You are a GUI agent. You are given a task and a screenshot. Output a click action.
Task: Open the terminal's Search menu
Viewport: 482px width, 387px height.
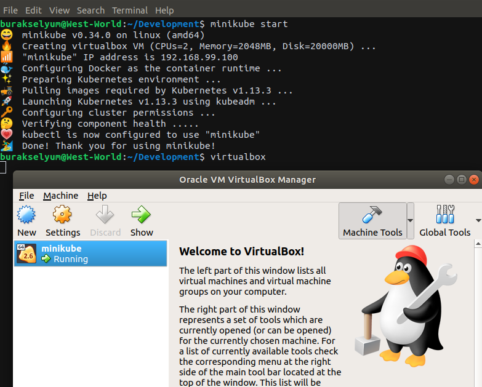tap(90, 10)
